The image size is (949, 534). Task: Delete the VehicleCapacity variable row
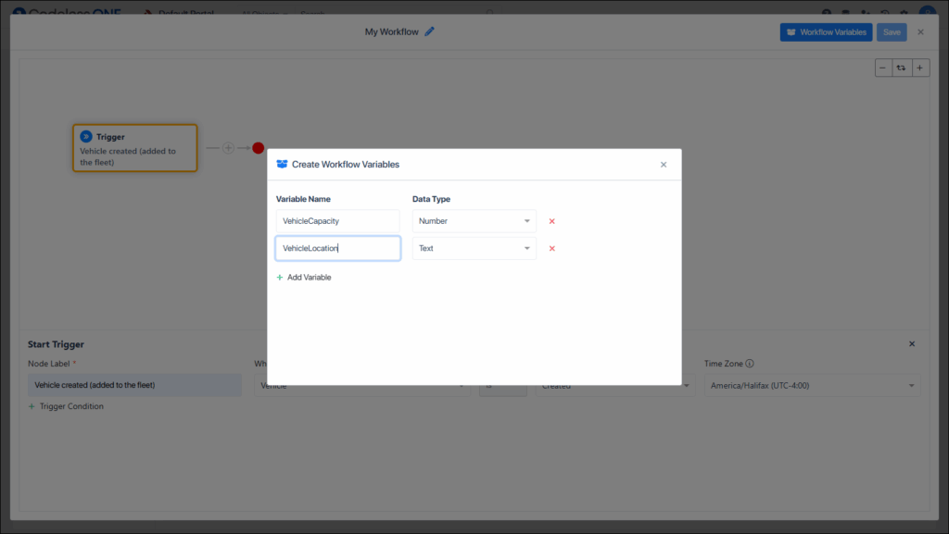[x=551, y=221]
